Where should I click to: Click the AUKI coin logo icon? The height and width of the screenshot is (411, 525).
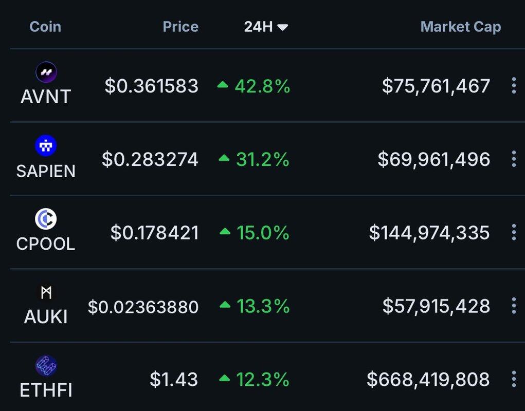pyautogui.click(x=46, y=293)
